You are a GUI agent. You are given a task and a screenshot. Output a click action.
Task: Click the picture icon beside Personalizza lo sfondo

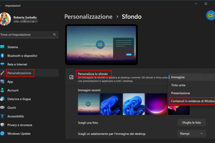pyautogui.click(x=71, y=77)
